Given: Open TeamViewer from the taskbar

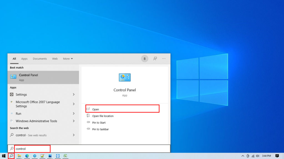Looking at the screenshot, I should click(x=58, y=156).
